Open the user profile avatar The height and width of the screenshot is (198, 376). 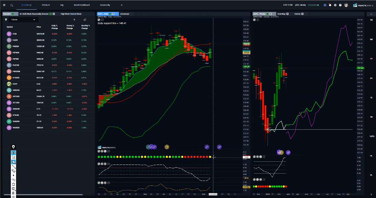(x=346, y=5)
